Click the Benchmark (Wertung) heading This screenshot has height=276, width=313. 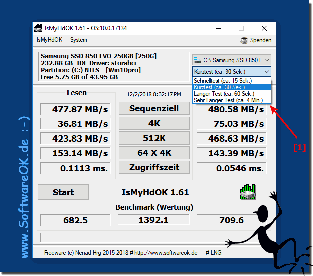154,207
